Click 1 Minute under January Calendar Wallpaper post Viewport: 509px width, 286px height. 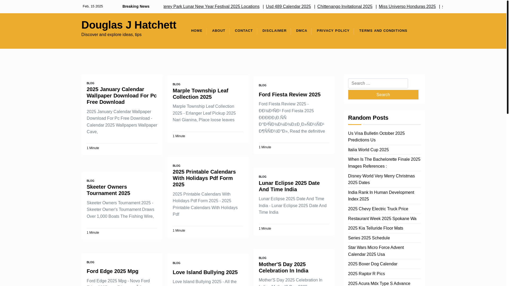pyautogui.click(x=93, y=148)
